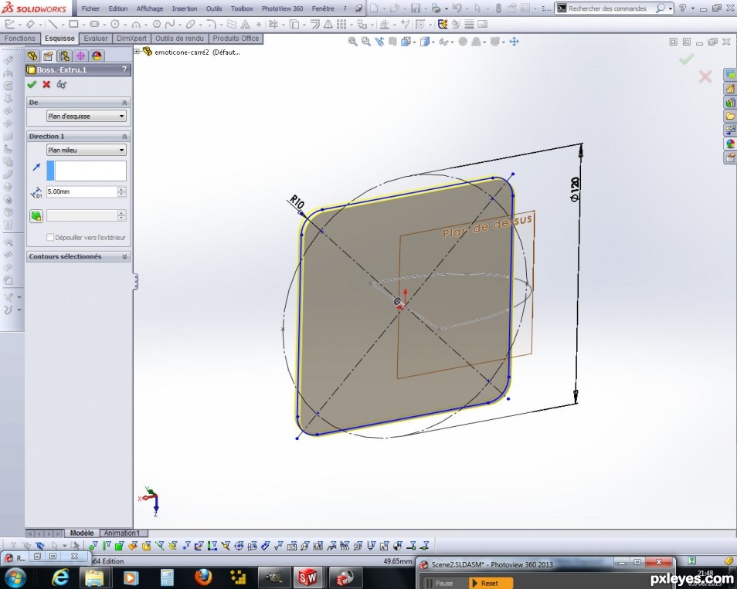
Task: Click the reverse direction arrow button
Action: tap(36, 167)
